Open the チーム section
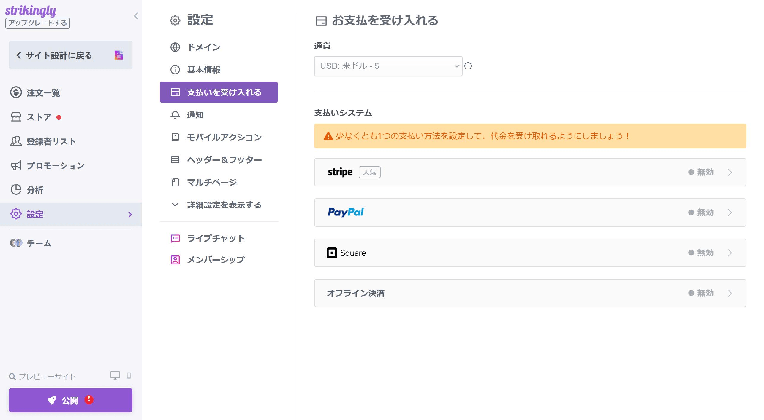This screenshot has width=764, height=420. pyautogui.click(x=39, y=243)
